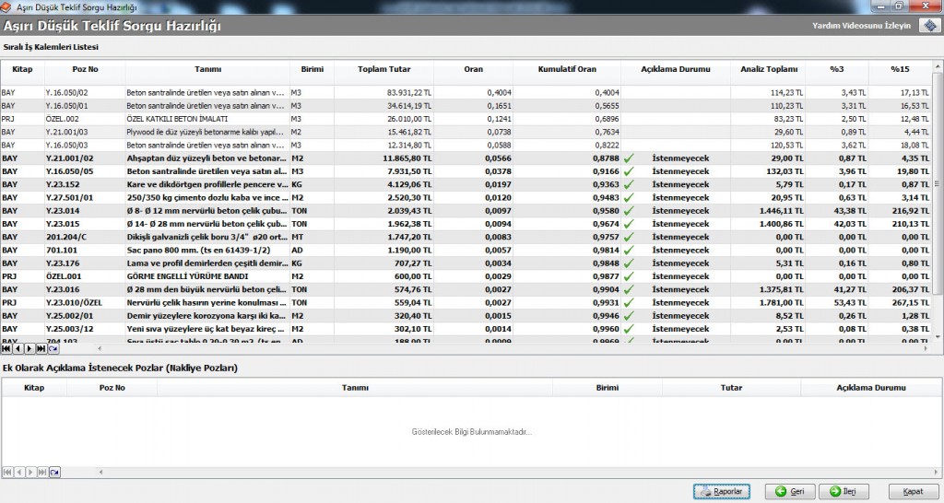The width and height of the screenshot is (944, 503).
Task: Click the help video film icon
Action: tap(926, 26)
